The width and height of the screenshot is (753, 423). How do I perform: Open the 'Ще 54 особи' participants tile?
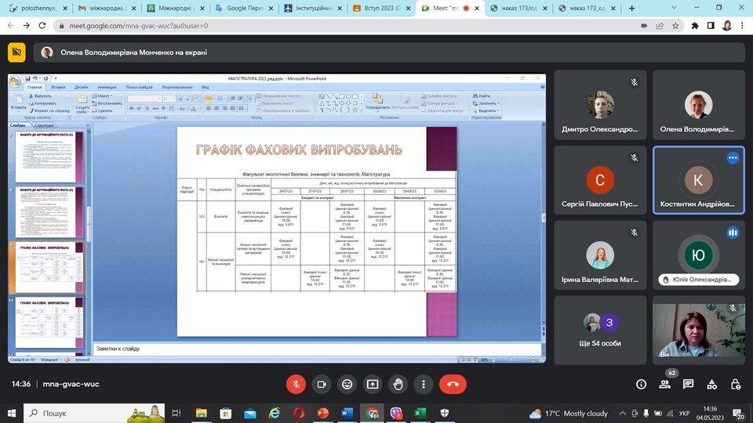click(x=601, y=331)
